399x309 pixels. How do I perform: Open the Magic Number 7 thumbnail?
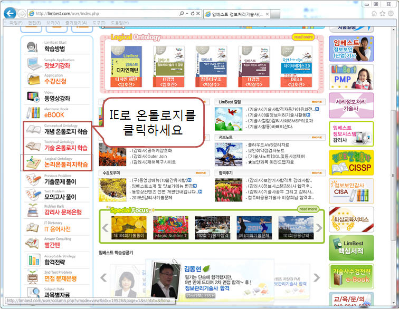pos(171,228)
